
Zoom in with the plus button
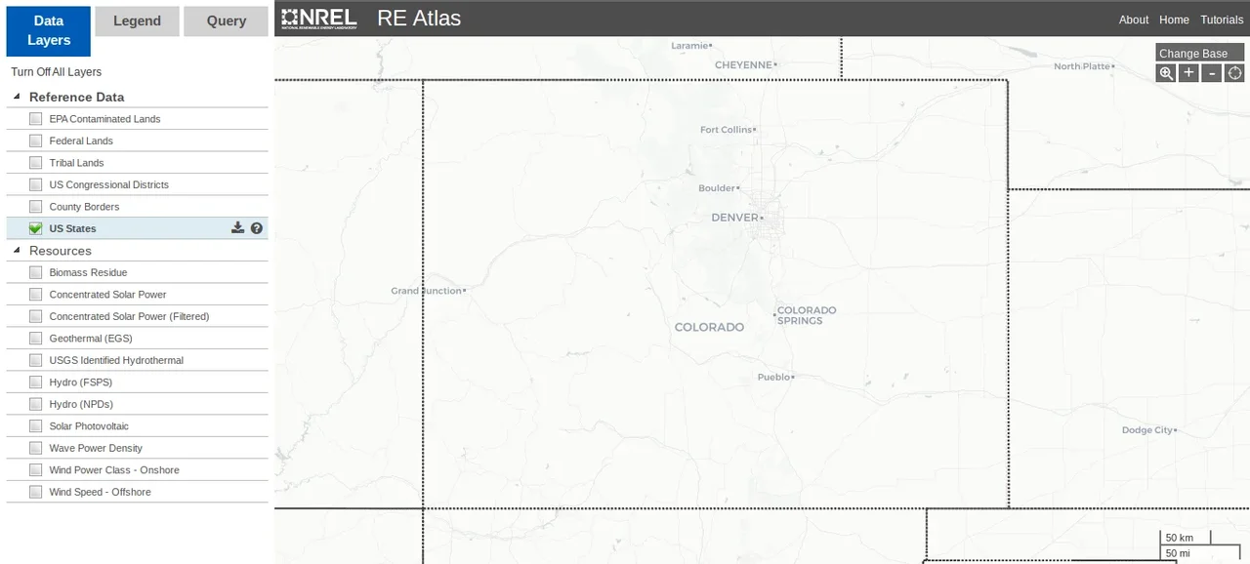(x=1188, y=73)
